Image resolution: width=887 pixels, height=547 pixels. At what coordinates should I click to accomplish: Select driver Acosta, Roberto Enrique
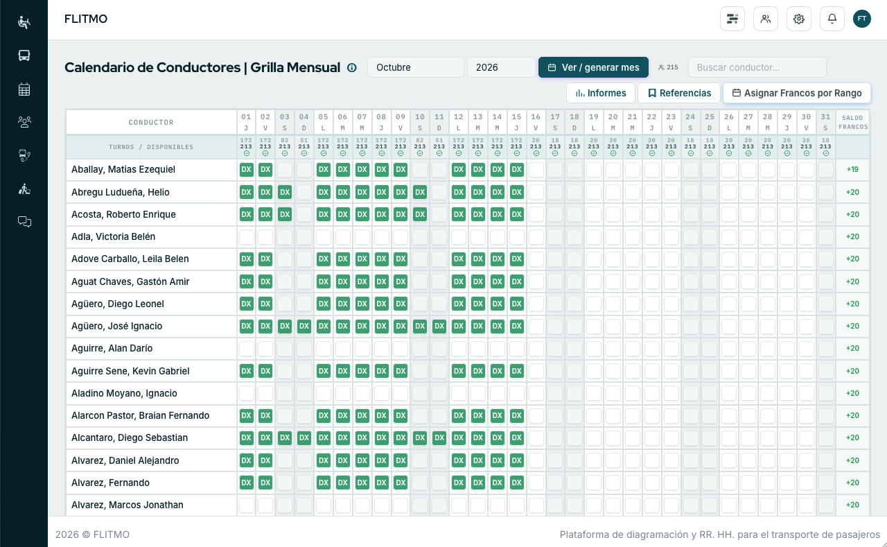[x=123, y=214]
